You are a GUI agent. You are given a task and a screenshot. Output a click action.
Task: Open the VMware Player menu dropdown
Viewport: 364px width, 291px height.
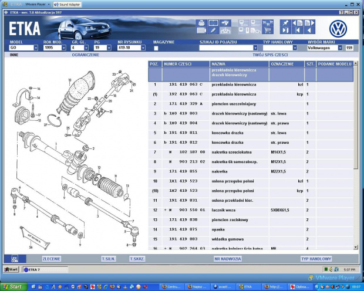[37, 5]
